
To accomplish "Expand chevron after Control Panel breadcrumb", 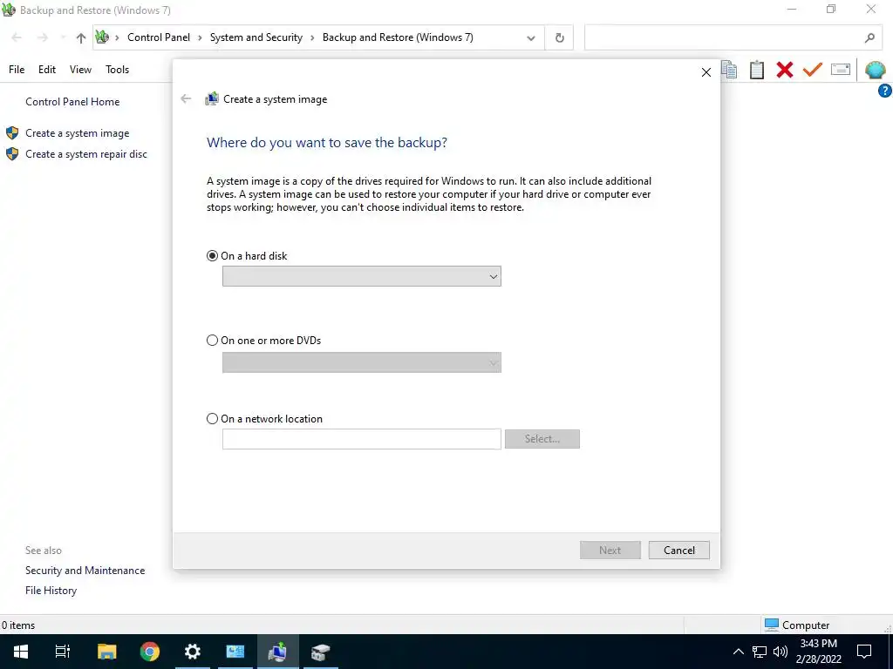I will pos(200,38).
